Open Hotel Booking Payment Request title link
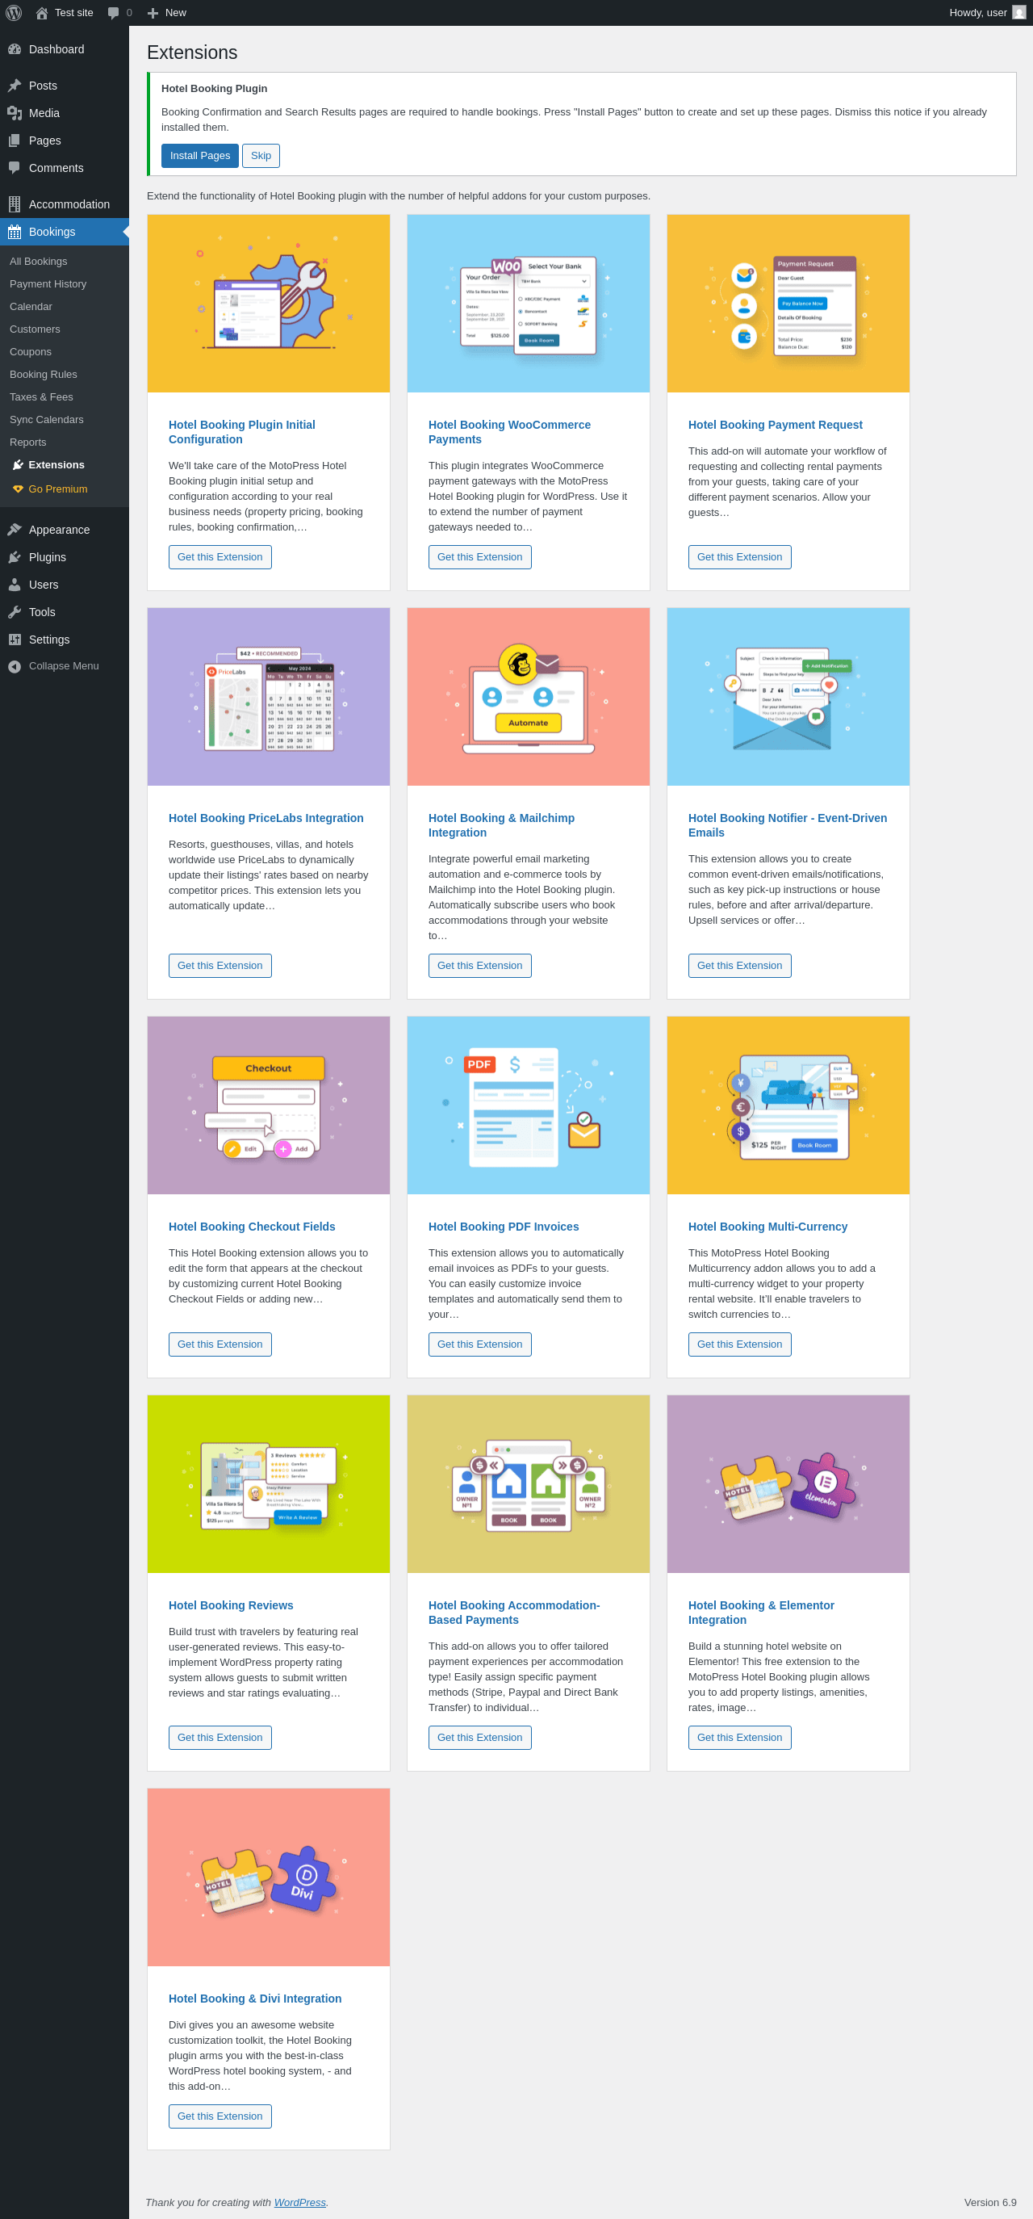The width and height of the screenshot is (1033, 2219). 775,425
